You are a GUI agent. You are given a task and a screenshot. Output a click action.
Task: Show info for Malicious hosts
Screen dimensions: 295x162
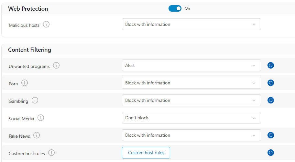click(46, 25)
